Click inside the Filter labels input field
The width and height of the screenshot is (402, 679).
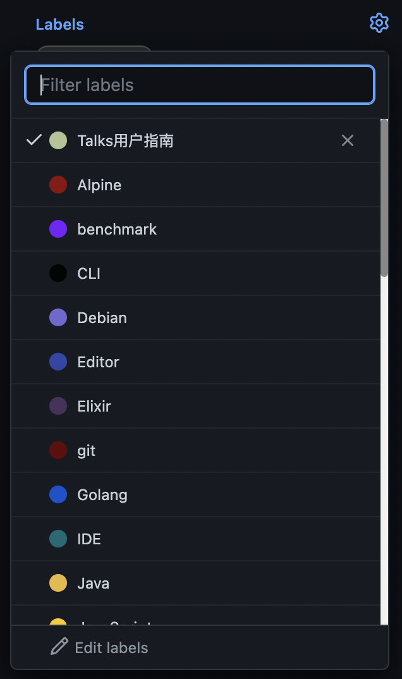[x=200, y=85]
